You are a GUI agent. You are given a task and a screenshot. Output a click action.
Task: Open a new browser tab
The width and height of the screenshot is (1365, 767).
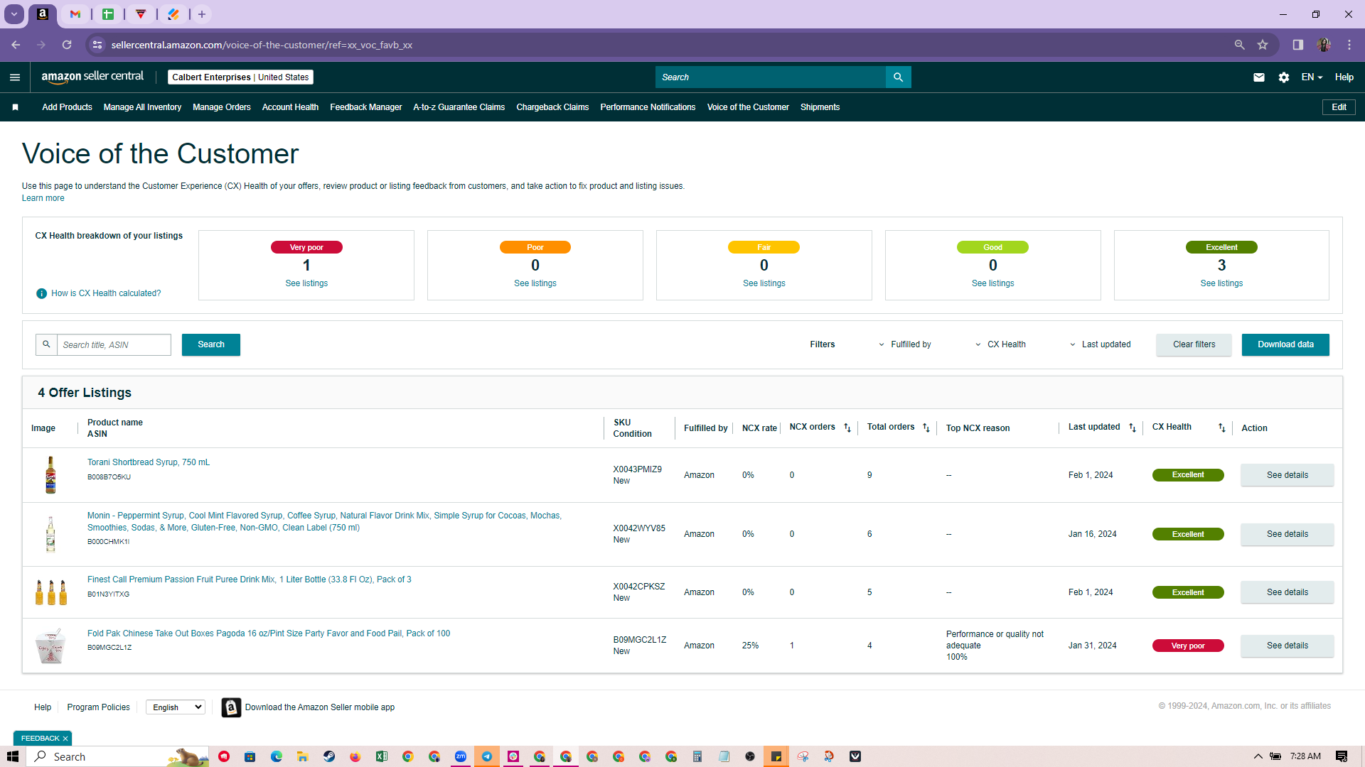click(202, 14)
